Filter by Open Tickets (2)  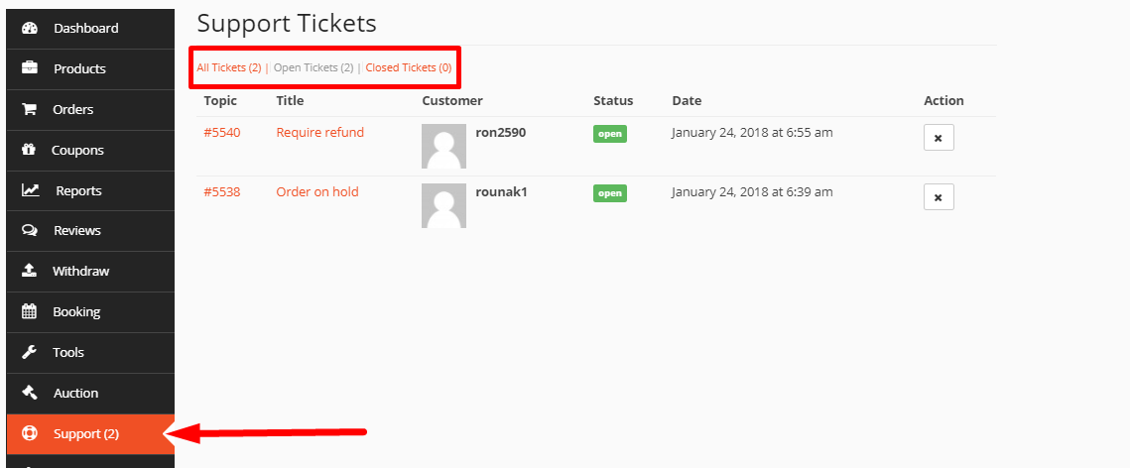(314, 67)
